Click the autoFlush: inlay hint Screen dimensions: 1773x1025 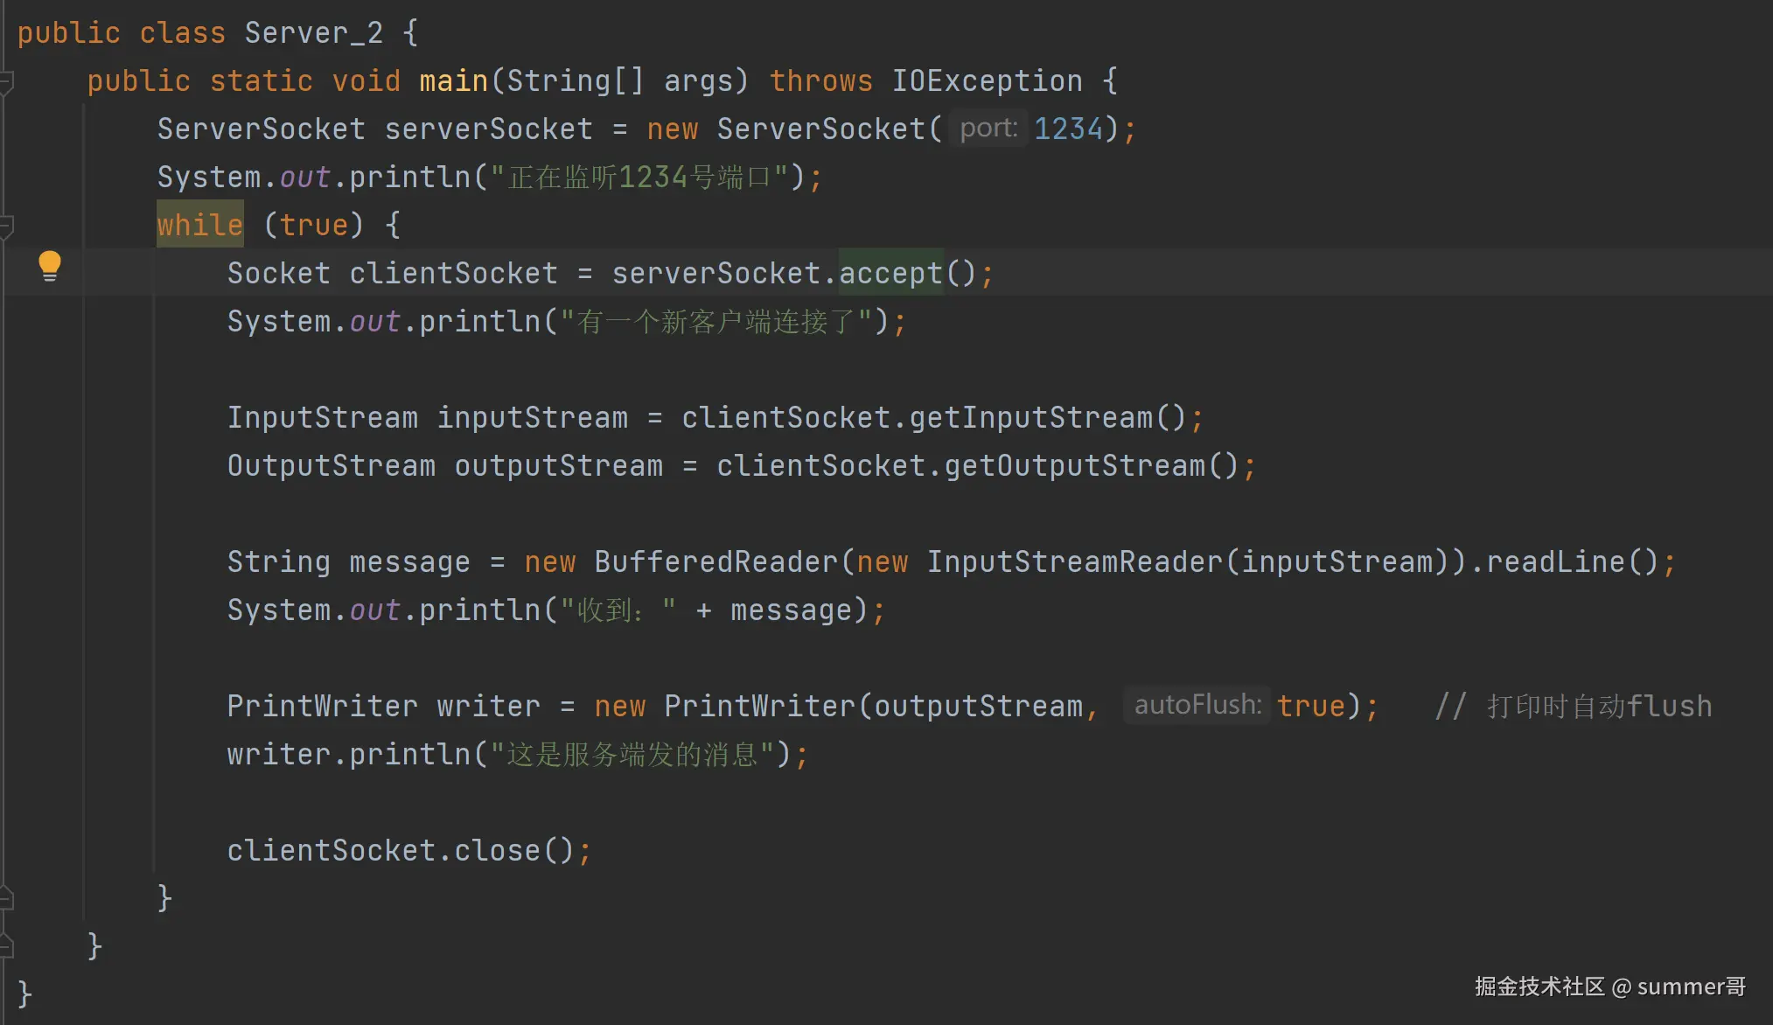click(x=1197, y=705)
